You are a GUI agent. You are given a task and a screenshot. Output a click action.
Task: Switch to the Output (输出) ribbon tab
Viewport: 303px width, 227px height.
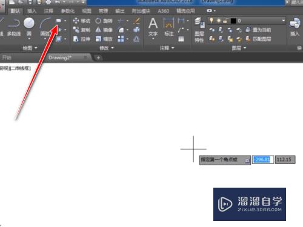pyautogui.click(x=119, y=11)
